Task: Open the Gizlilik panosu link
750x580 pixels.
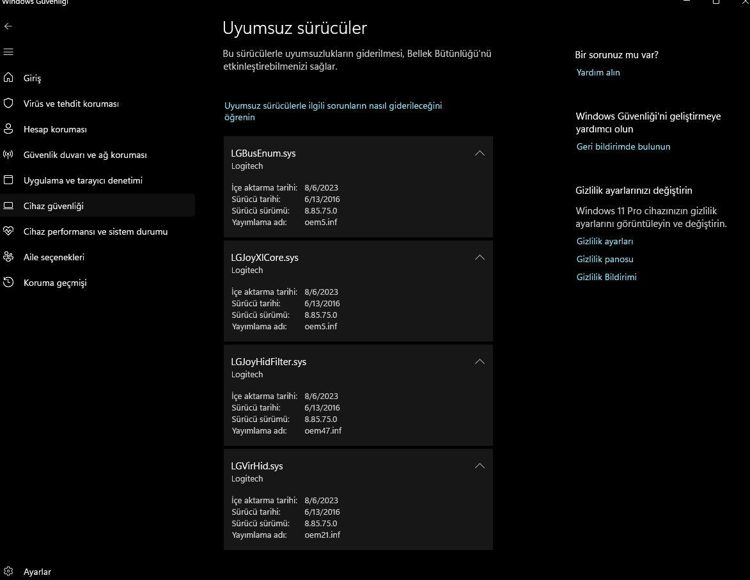Action: 605,259
